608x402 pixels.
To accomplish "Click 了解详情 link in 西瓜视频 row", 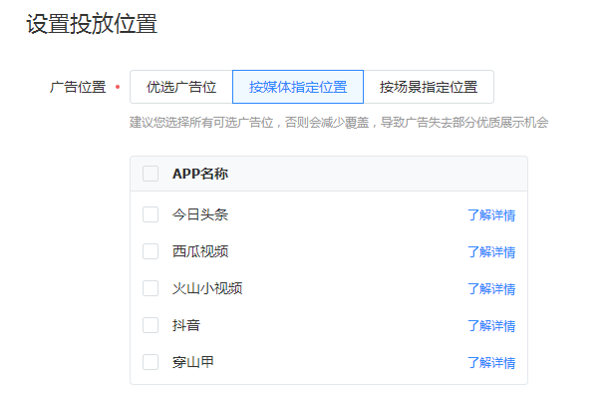I will (x=491, y=252).
